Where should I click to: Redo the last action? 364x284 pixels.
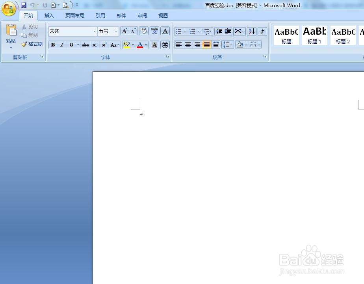[x=45, y=5]
